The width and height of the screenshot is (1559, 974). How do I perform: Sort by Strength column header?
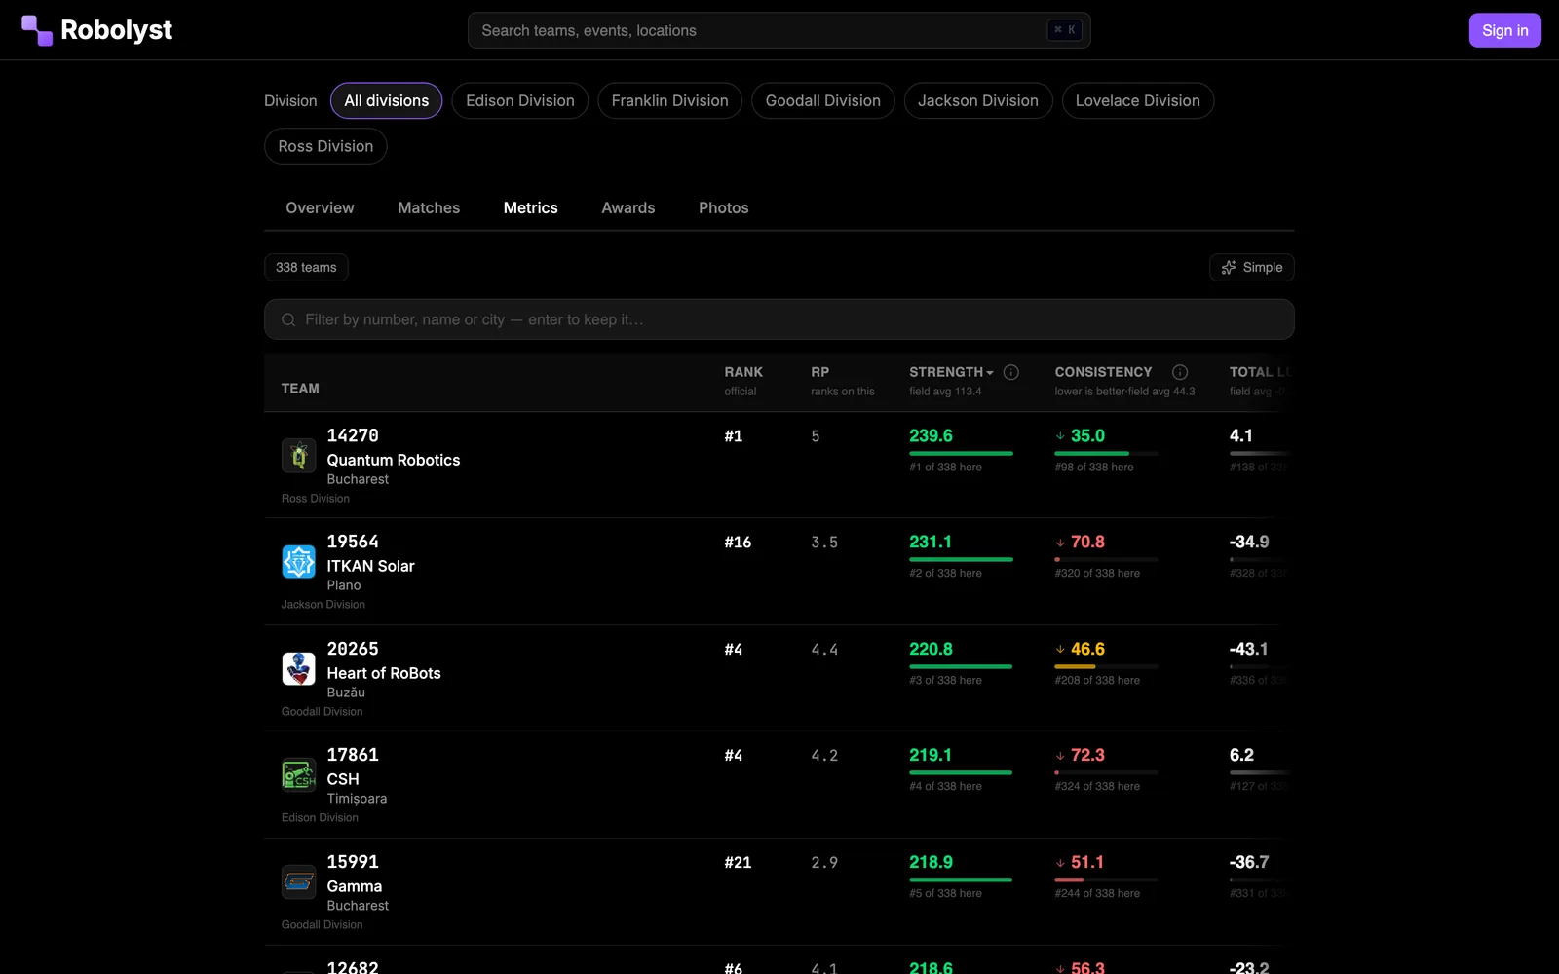(951, 372)
